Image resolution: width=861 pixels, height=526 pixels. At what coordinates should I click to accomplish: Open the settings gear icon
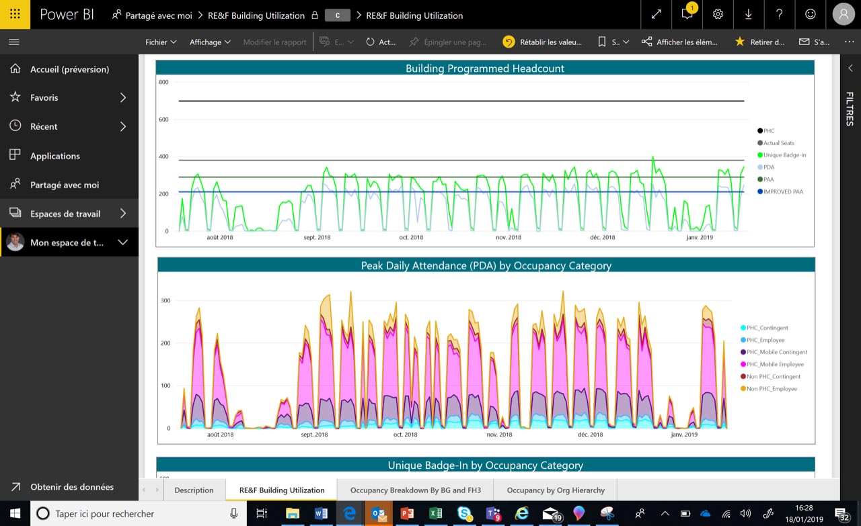point(718,14)
